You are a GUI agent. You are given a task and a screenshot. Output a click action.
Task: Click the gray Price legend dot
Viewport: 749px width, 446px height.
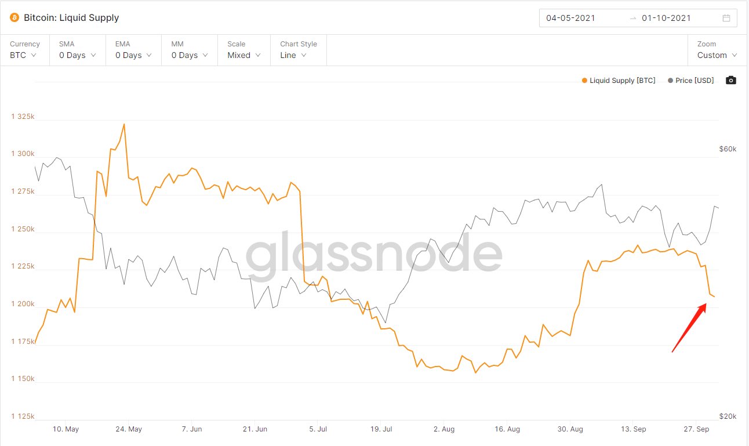coord(671,81)
